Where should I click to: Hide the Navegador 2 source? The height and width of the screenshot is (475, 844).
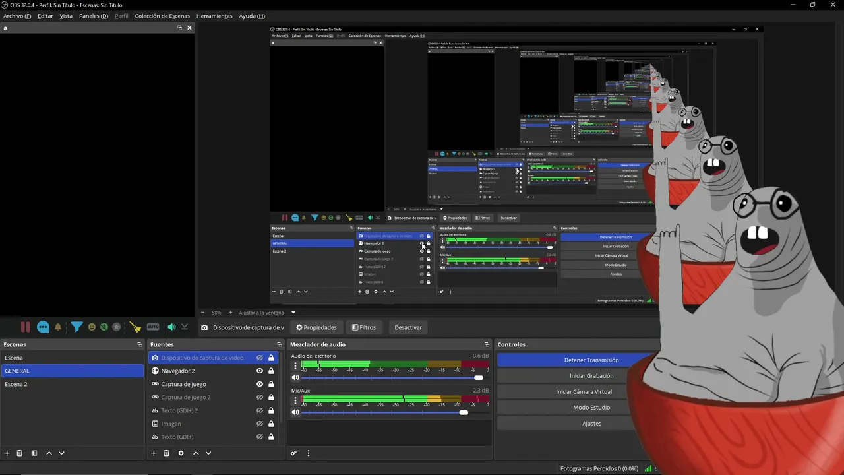pos(260,371)
